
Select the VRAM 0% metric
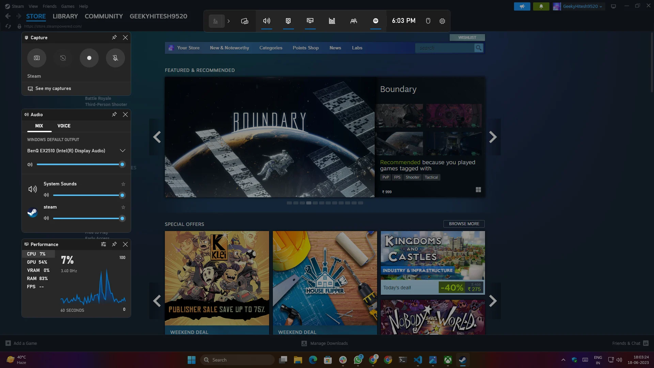pos(38,271)
